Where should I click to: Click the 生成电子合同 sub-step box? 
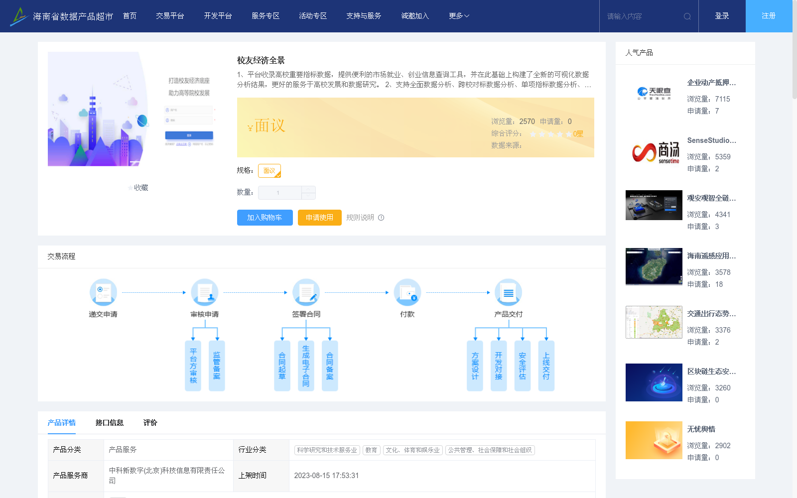click(306, 366)
